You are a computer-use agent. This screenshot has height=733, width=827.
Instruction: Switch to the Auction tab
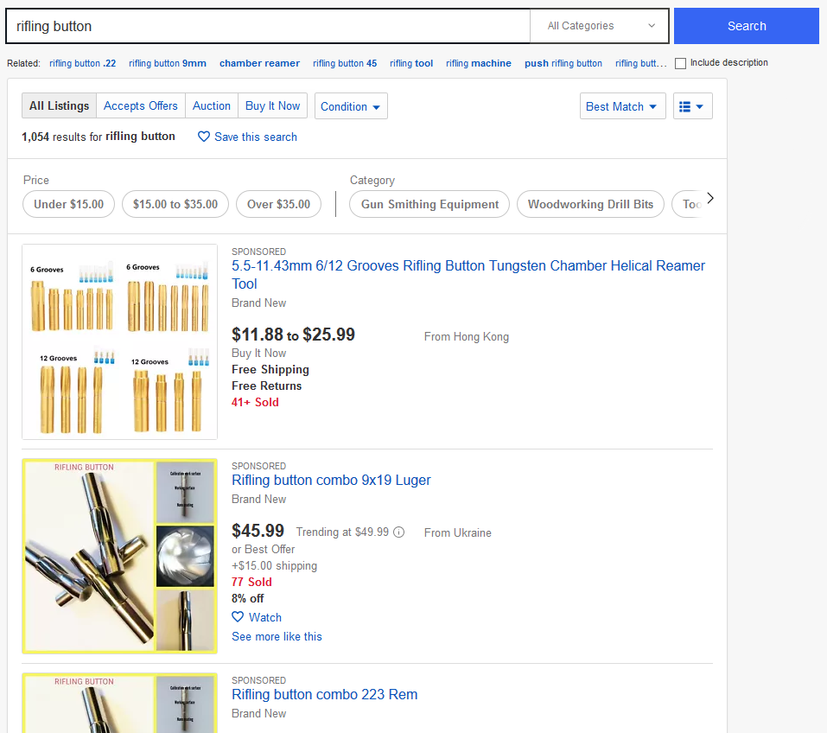(212, 105)
